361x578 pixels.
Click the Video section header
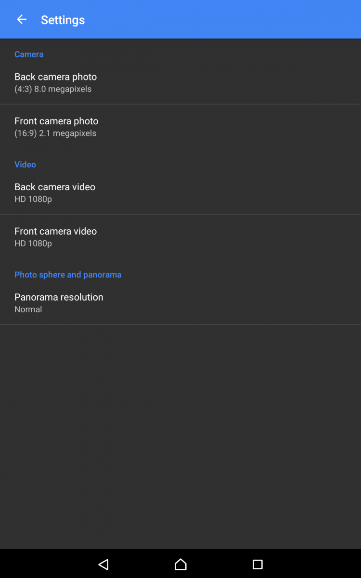25,165
